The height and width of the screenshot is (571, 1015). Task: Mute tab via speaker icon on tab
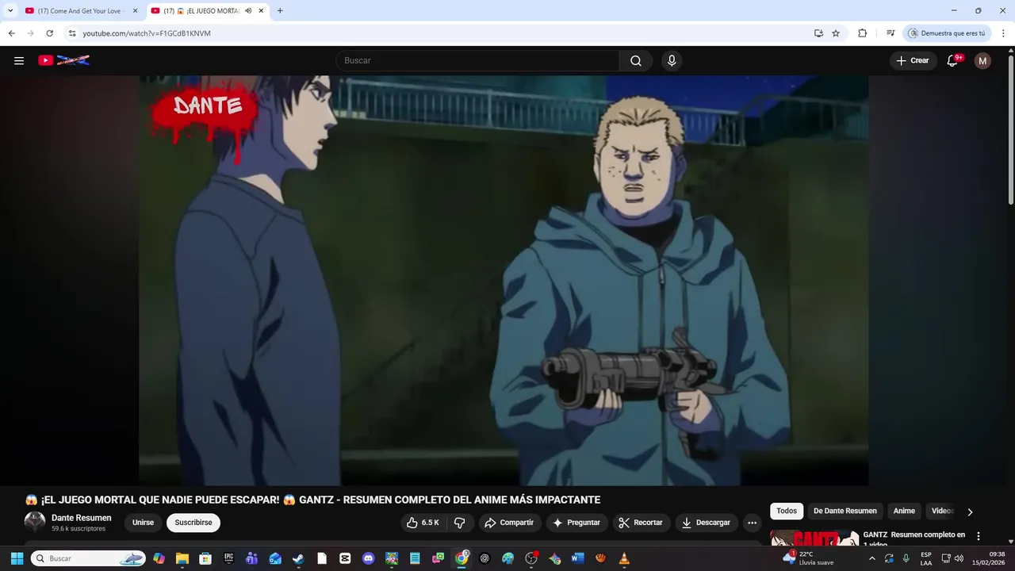[248, 11]
